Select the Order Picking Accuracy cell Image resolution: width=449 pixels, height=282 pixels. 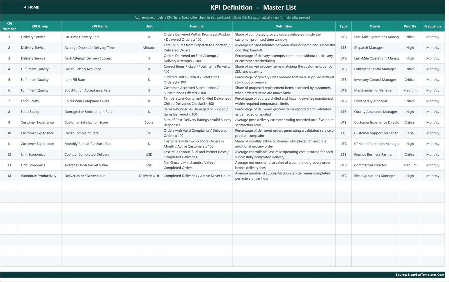pos(99,69)
